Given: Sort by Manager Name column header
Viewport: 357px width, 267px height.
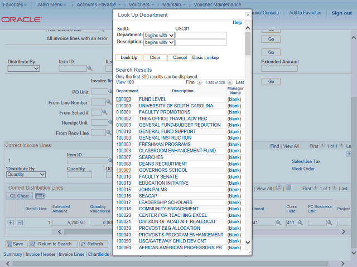Looking at the screenshot, I should point(235,91).
